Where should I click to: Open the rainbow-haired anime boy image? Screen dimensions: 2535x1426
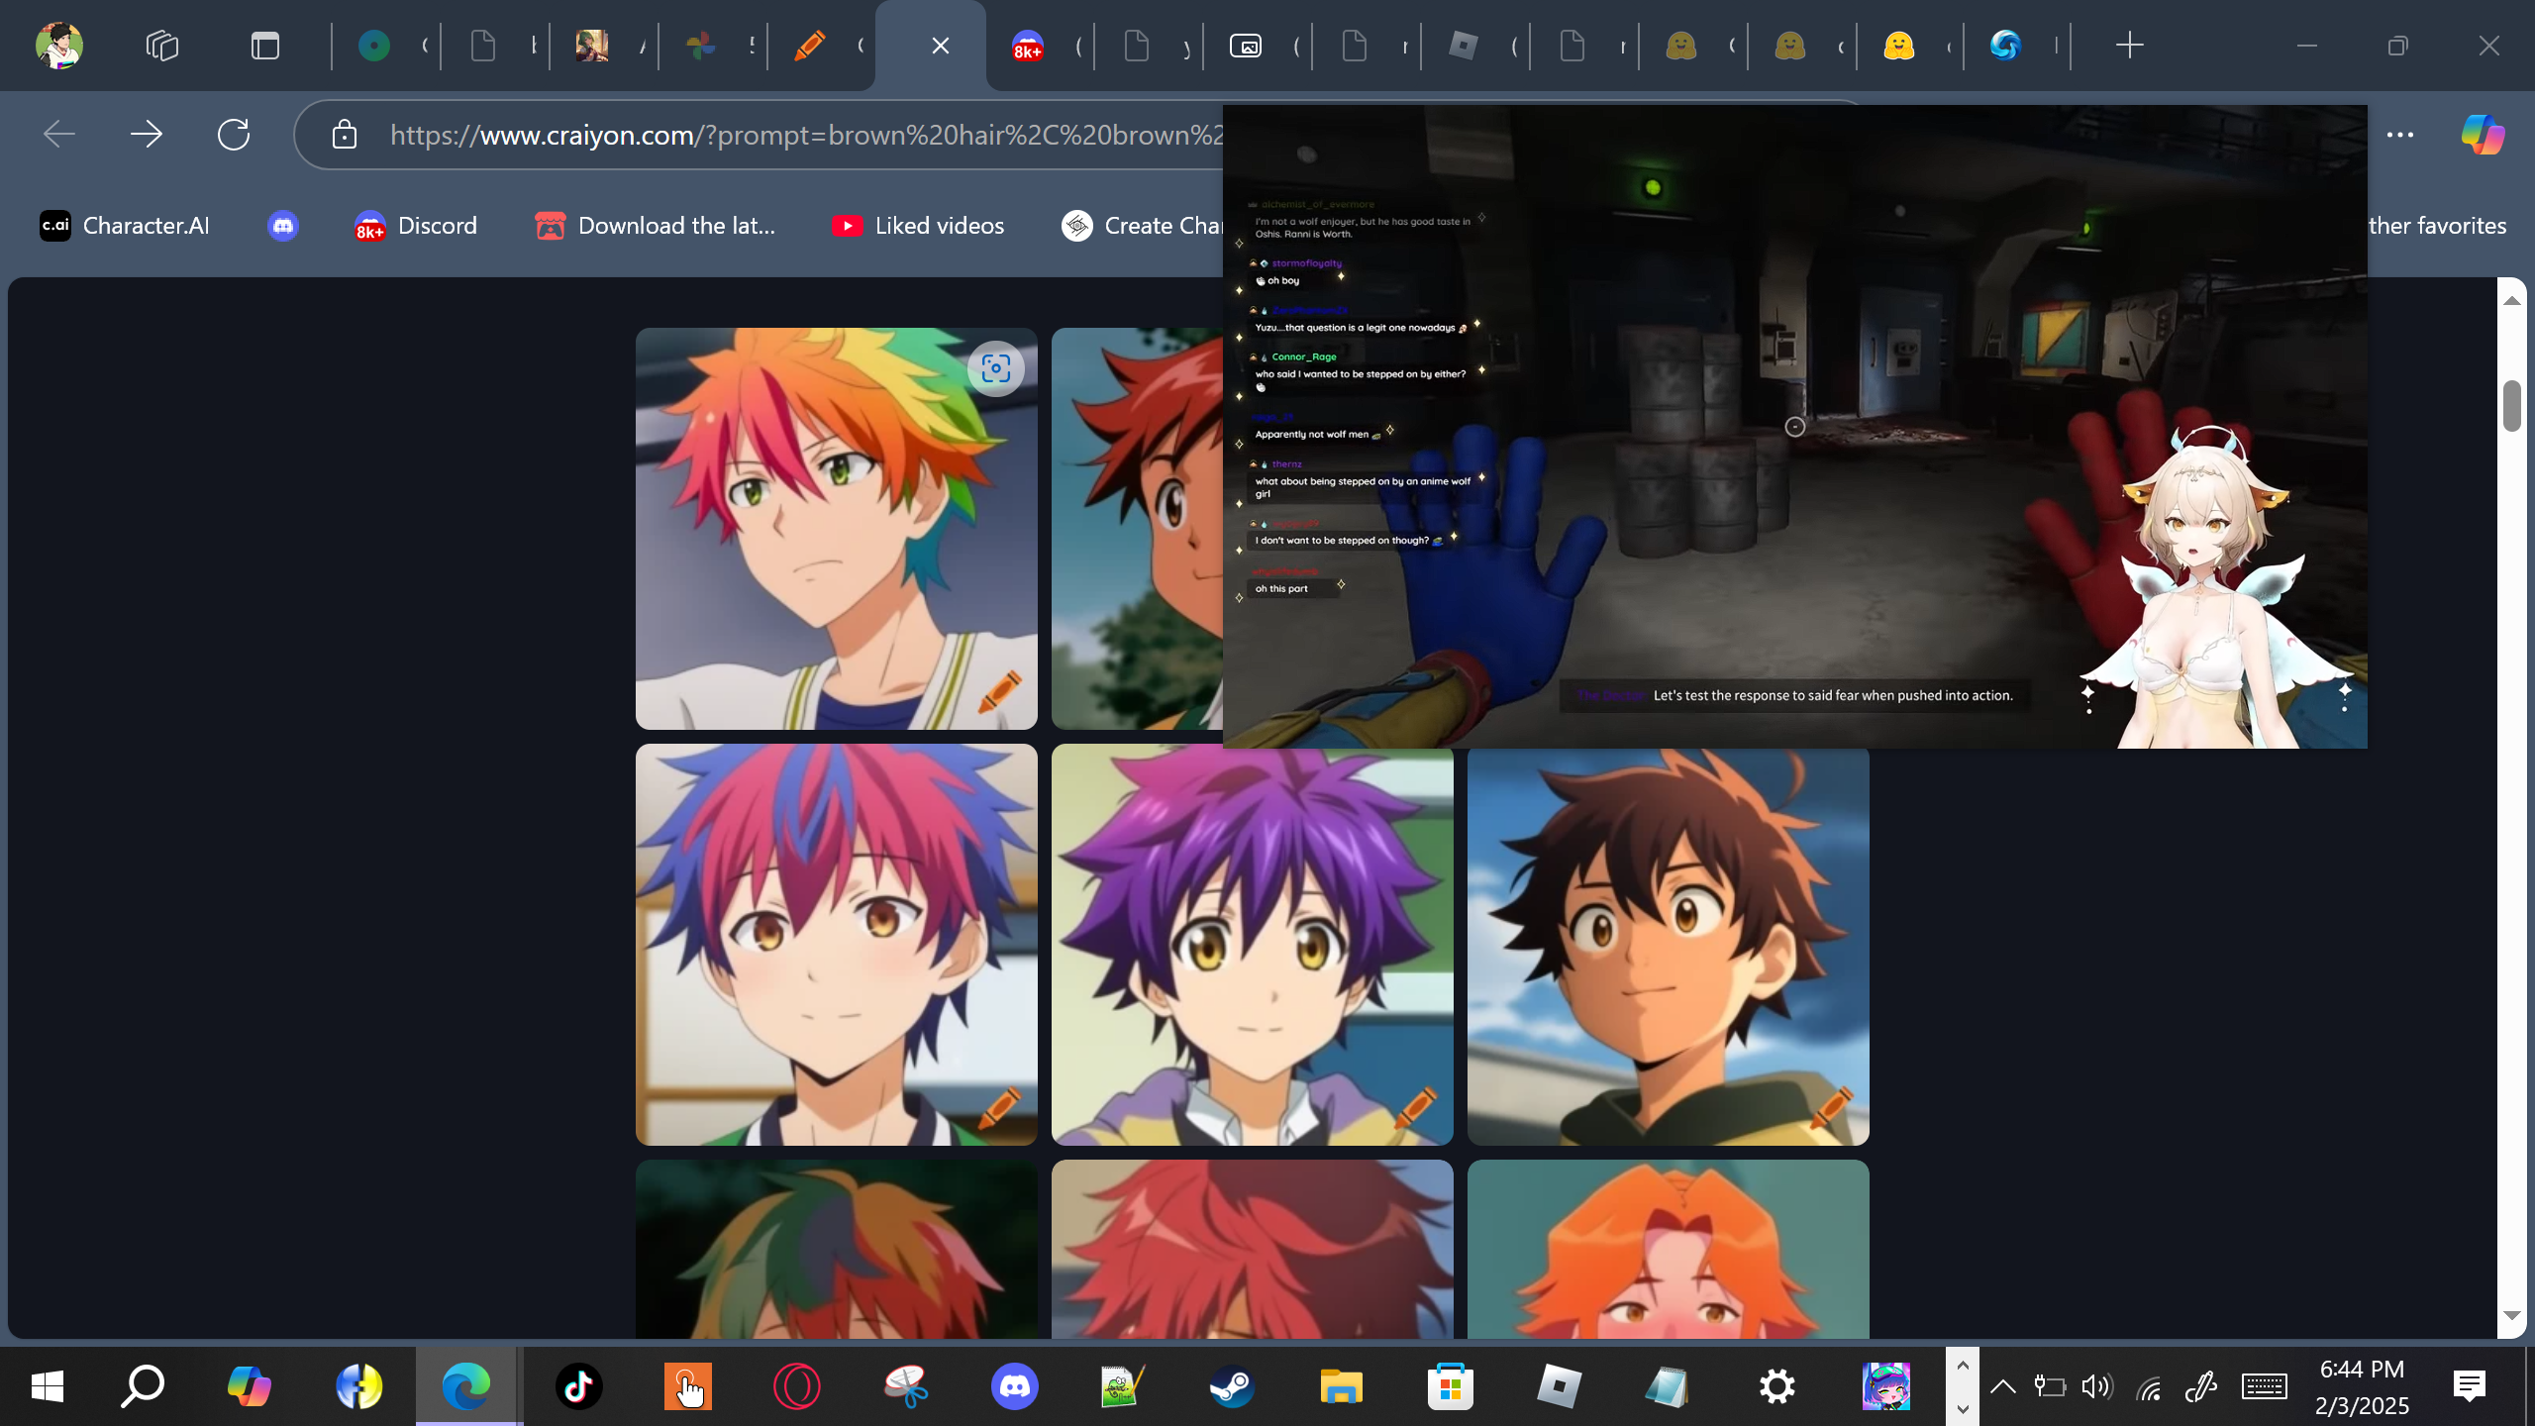tap(836, 529)
